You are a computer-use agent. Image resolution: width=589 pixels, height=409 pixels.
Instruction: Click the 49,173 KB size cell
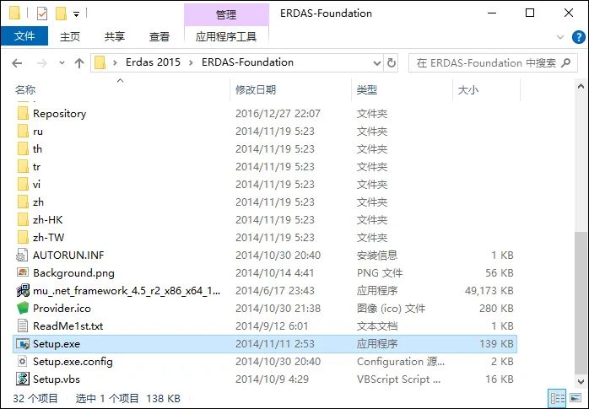[489, 290]
